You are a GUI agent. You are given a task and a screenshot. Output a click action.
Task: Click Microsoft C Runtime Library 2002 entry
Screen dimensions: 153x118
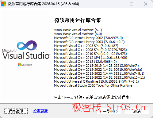(x=88, y=38)
